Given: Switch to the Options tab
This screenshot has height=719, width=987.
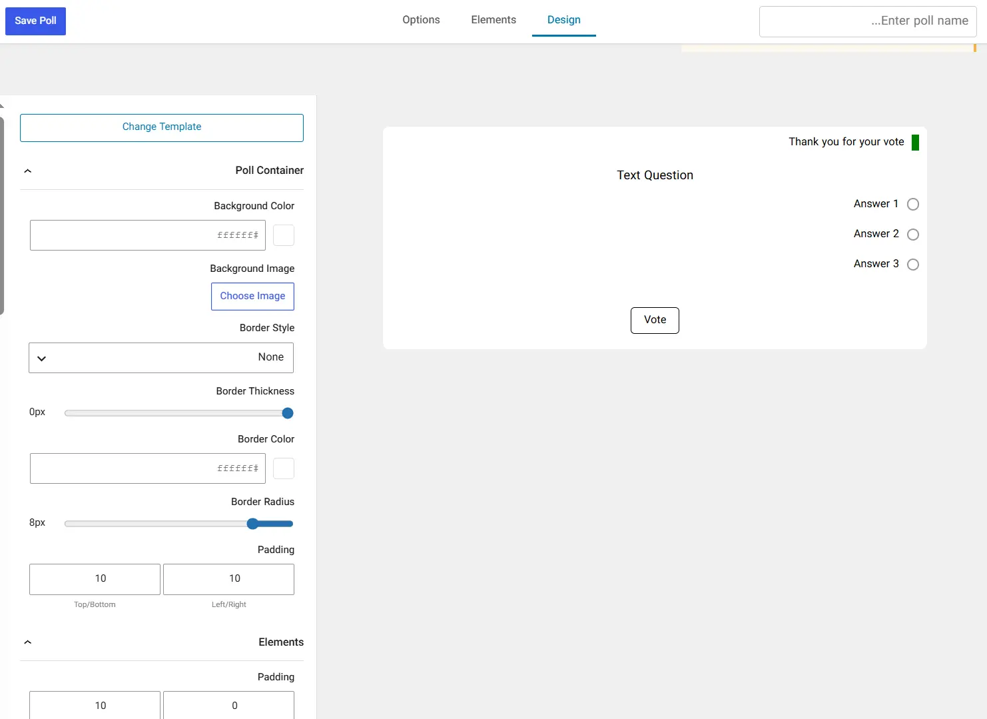Looking at the screenshot, I should pos(421,20).
